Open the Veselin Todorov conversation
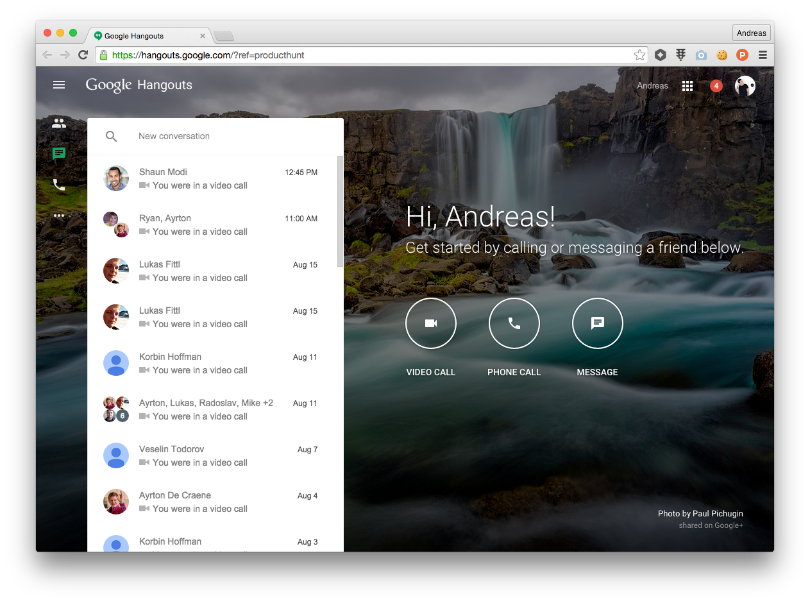810x603 pixels. (212, 455)
